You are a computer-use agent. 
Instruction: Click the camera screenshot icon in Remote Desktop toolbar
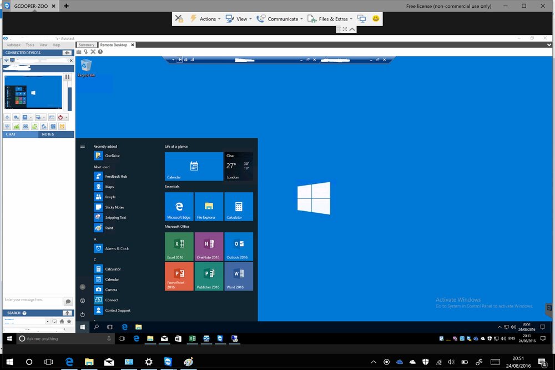pyautogui.click(x=79, y=52)
